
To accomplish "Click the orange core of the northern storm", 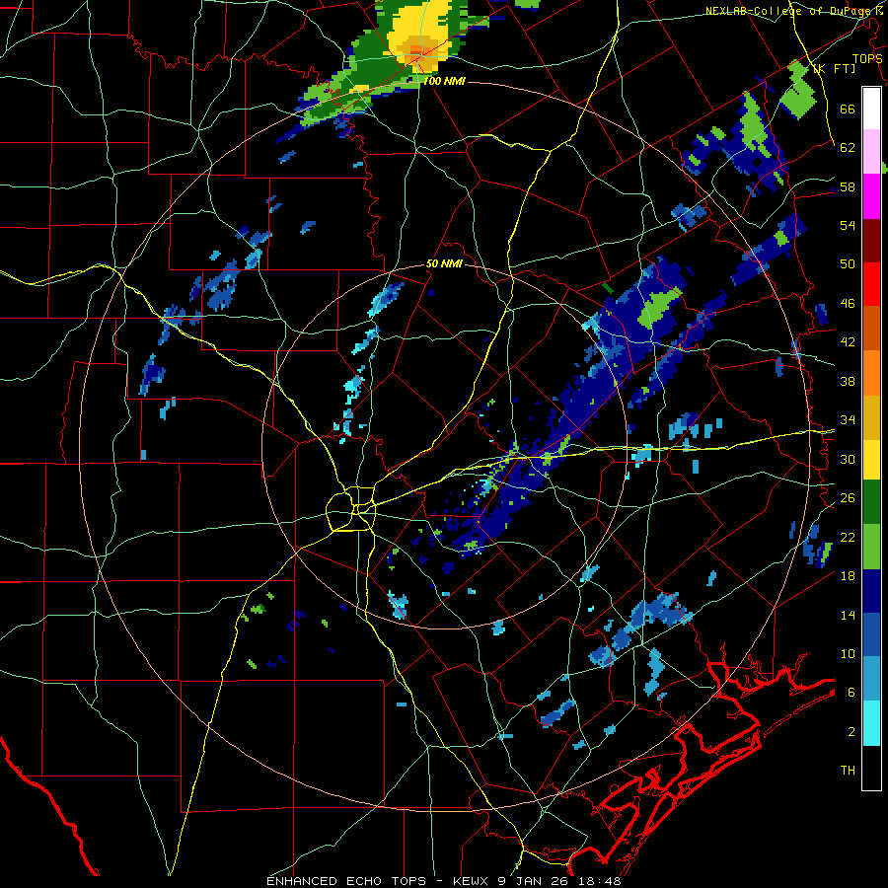I will coord(418,52).
